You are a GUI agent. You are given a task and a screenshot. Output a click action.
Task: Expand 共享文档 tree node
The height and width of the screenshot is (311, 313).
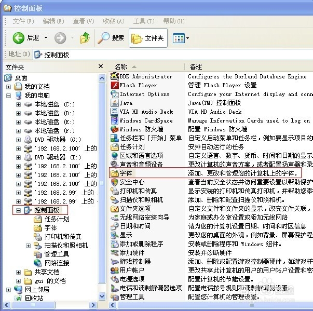coord(18,272)
